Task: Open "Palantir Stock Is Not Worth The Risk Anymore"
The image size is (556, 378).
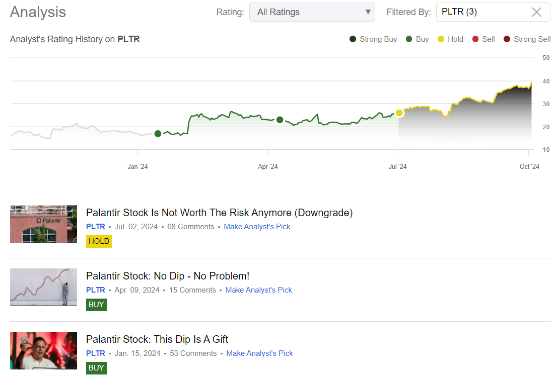Action: click(x=219, y=213)
